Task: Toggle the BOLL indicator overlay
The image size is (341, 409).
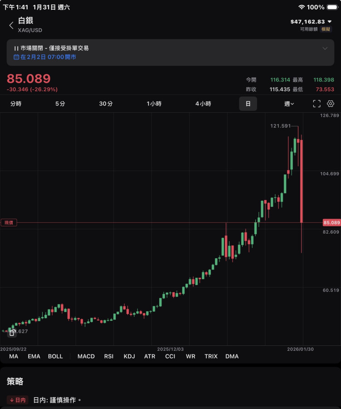Action: [55, 356]
